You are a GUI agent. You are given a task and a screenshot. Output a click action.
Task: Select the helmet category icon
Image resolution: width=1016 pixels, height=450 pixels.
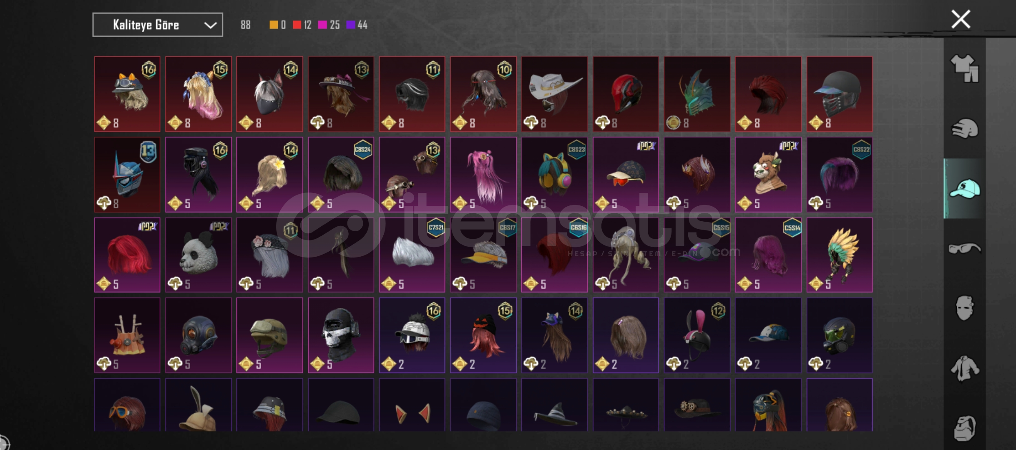coord(965,128)
